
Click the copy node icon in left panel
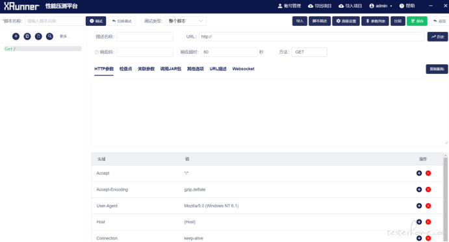27,36
